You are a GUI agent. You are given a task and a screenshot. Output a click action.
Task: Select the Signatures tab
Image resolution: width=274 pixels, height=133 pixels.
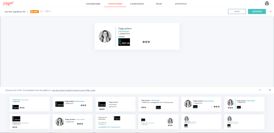coord(115,4)
